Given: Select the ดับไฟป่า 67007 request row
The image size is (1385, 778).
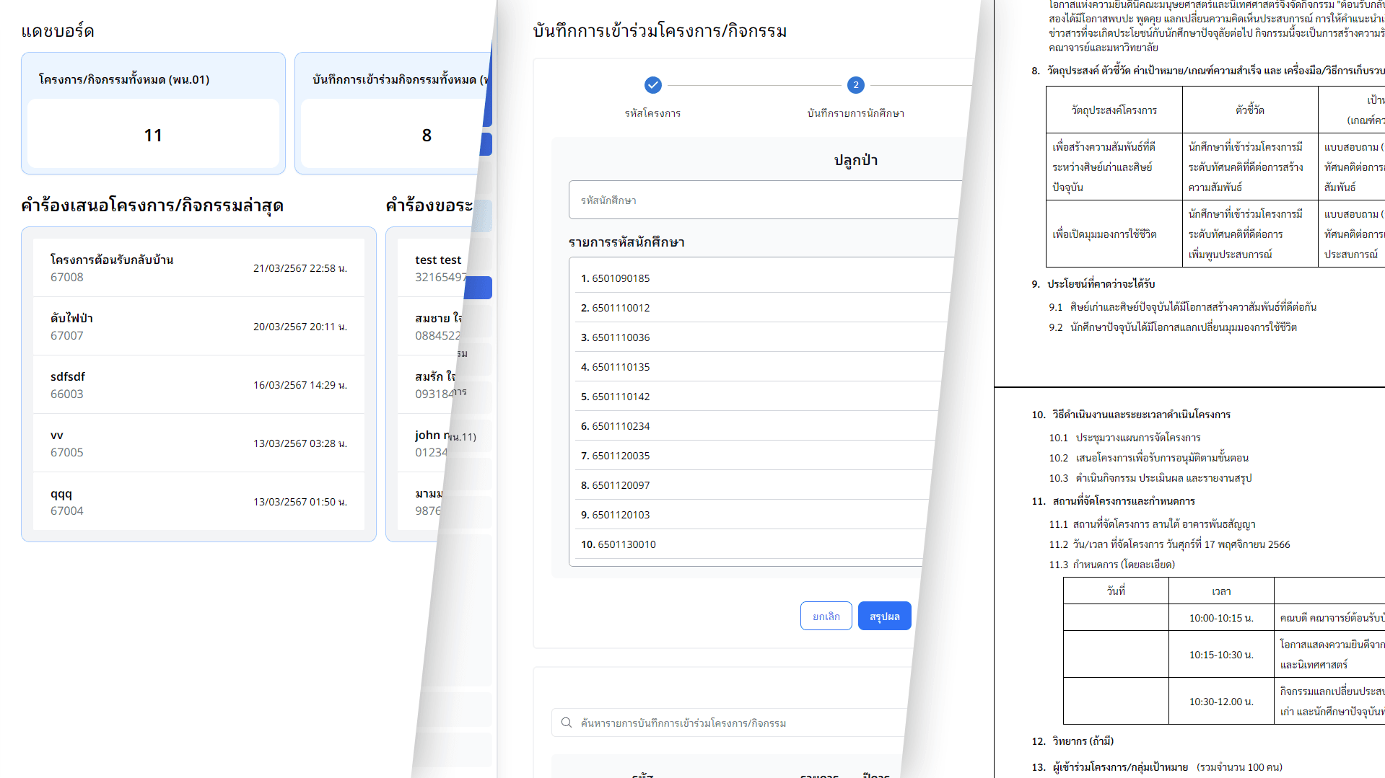Looking at the screenshot, I should pos(198,327).
